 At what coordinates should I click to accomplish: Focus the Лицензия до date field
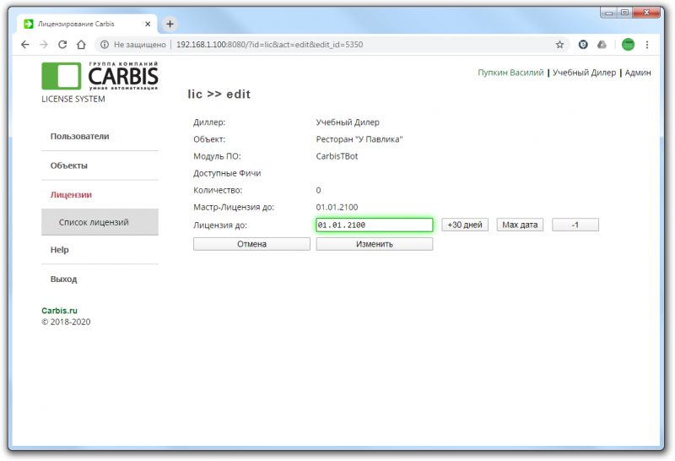click(x=374, y=225)
